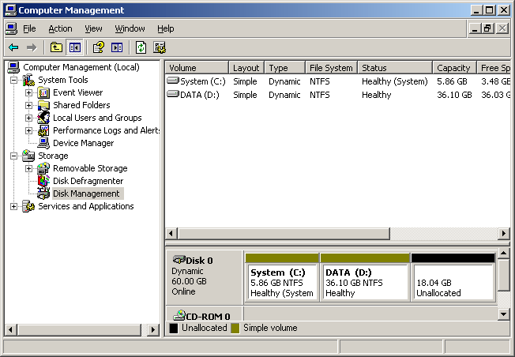
Task: Open Disk Defragmenter from the Storage node
Action: pos(88,181)
